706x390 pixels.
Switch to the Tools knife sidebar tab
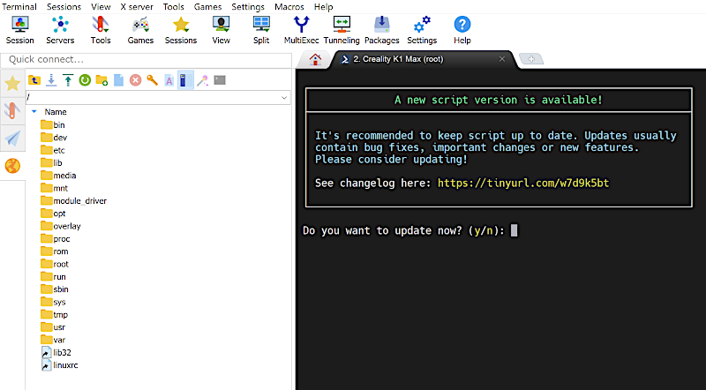pyautogui.click(x=12, y=111)
